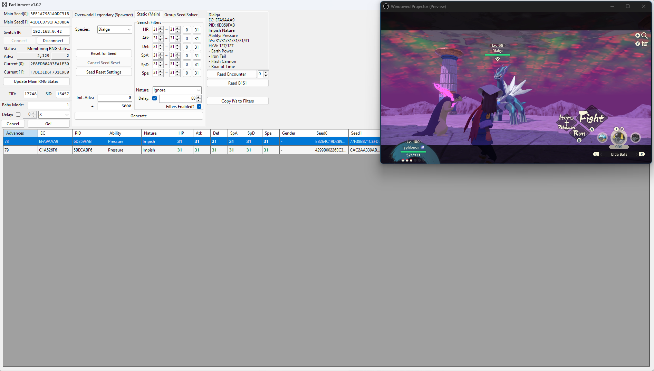The height and width of the screenshot is (371, 654).
Task: Toggle the Delay checkbox in Search Filters
Action: tap(155, 98)
